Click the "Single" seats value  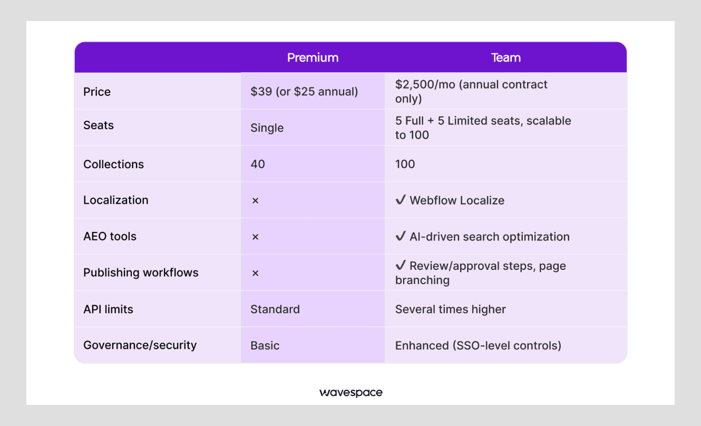pyautogui.click(x=267, y=128)
